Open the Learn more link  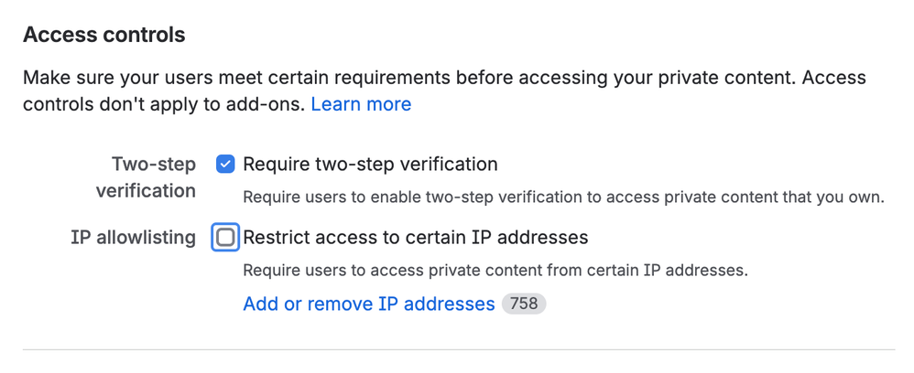tap(361, 104)
